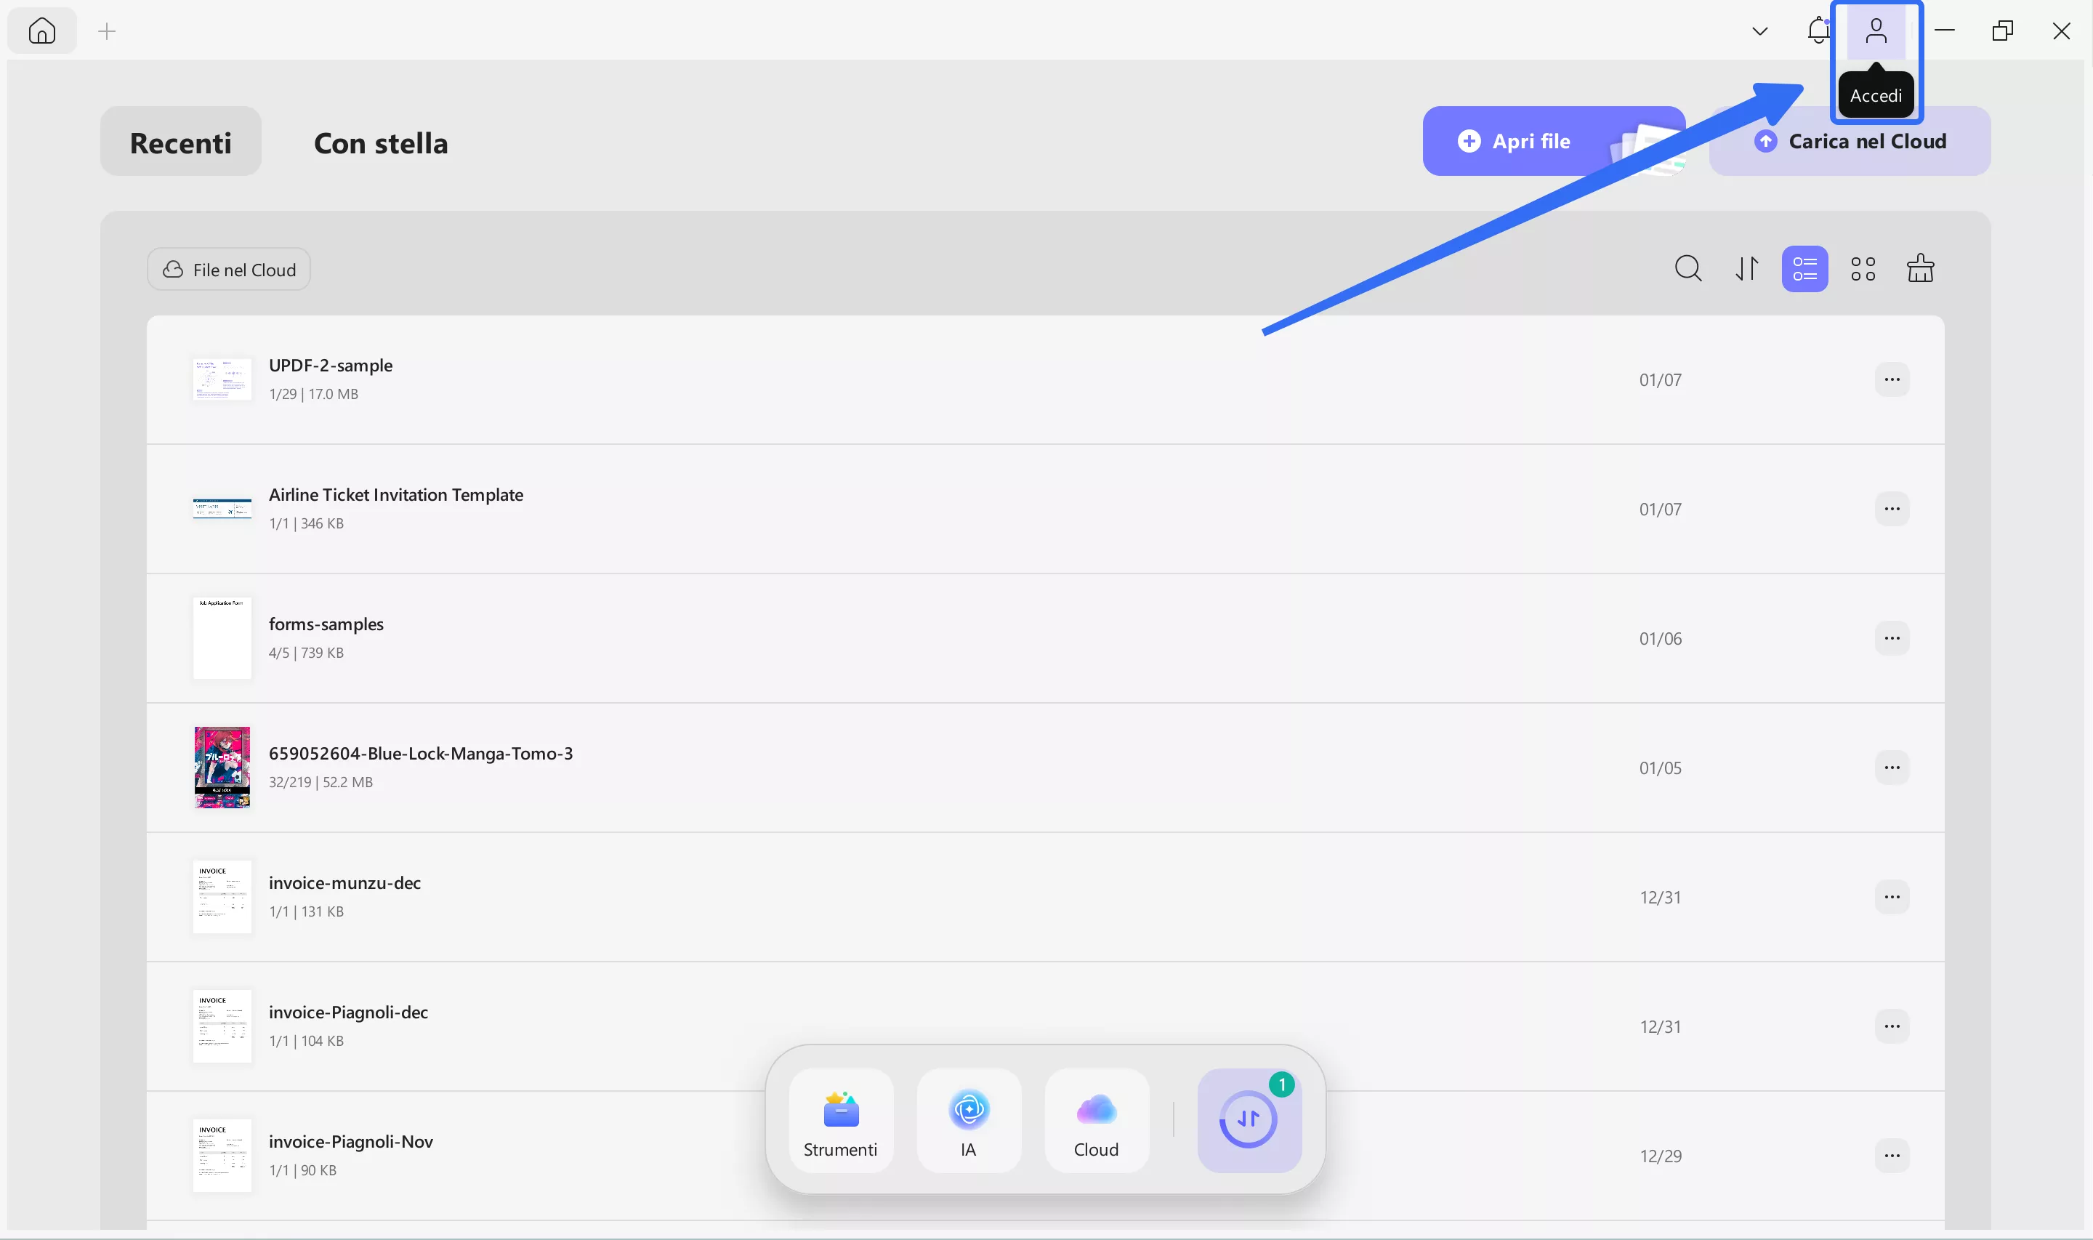Switch to Con stella tab
Viewport: 2093px width, 1240px height.
click(x=381, y=143)
